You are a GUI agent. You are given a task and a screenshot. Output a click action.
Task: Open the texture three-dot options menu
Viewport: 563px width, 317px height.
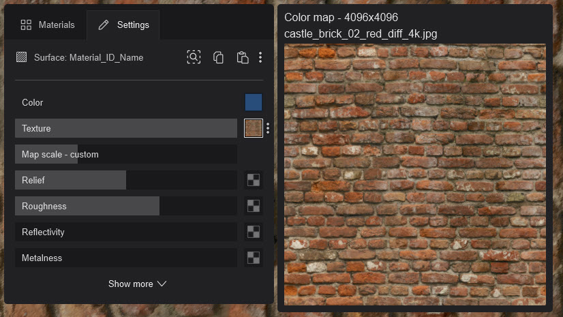[268, 128]
